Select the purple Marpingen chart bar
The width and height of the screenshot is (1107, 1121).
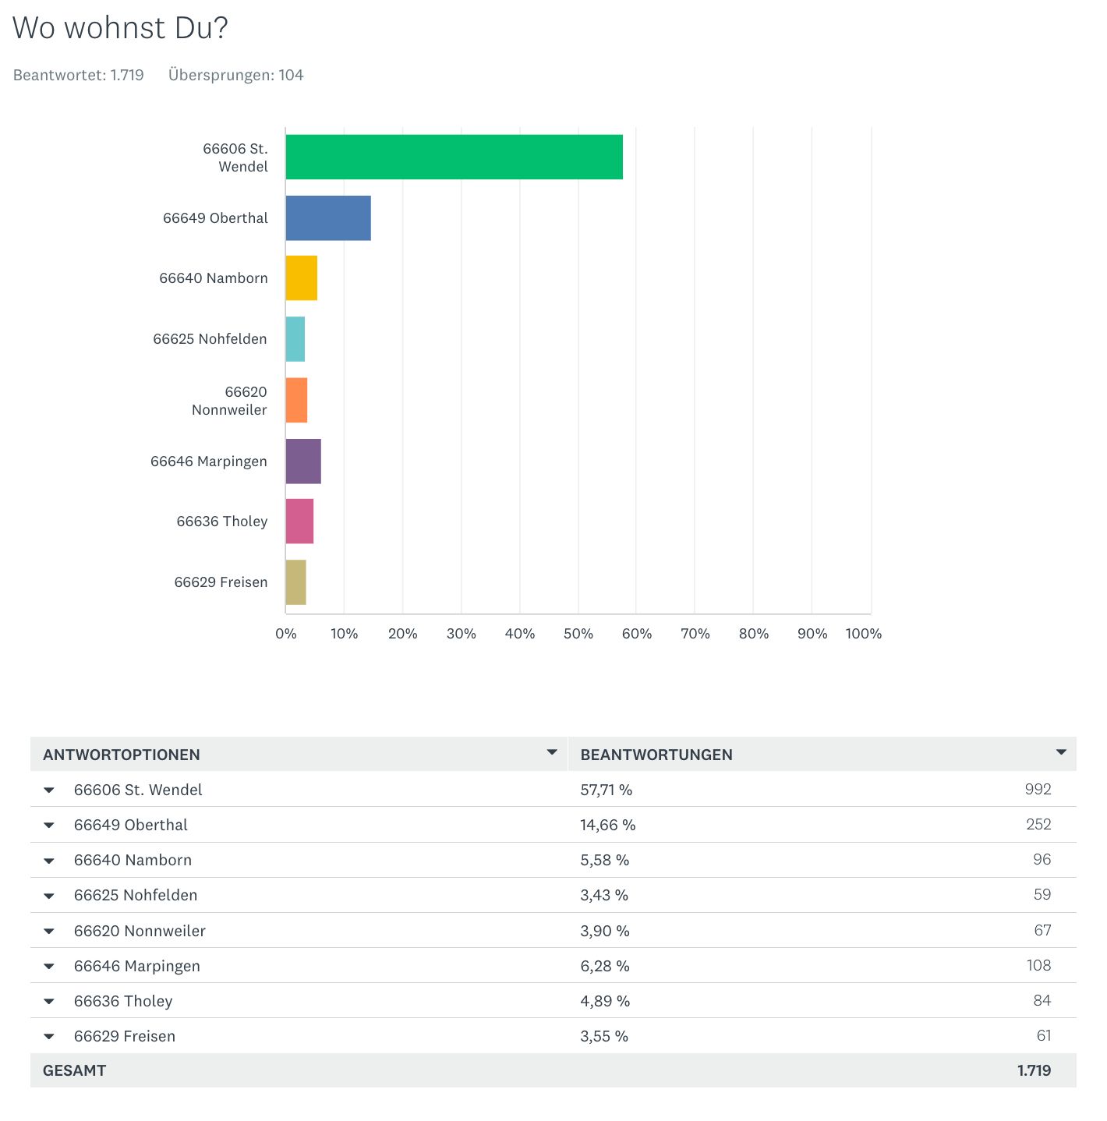pyautogui.click(x=303, y=461)
